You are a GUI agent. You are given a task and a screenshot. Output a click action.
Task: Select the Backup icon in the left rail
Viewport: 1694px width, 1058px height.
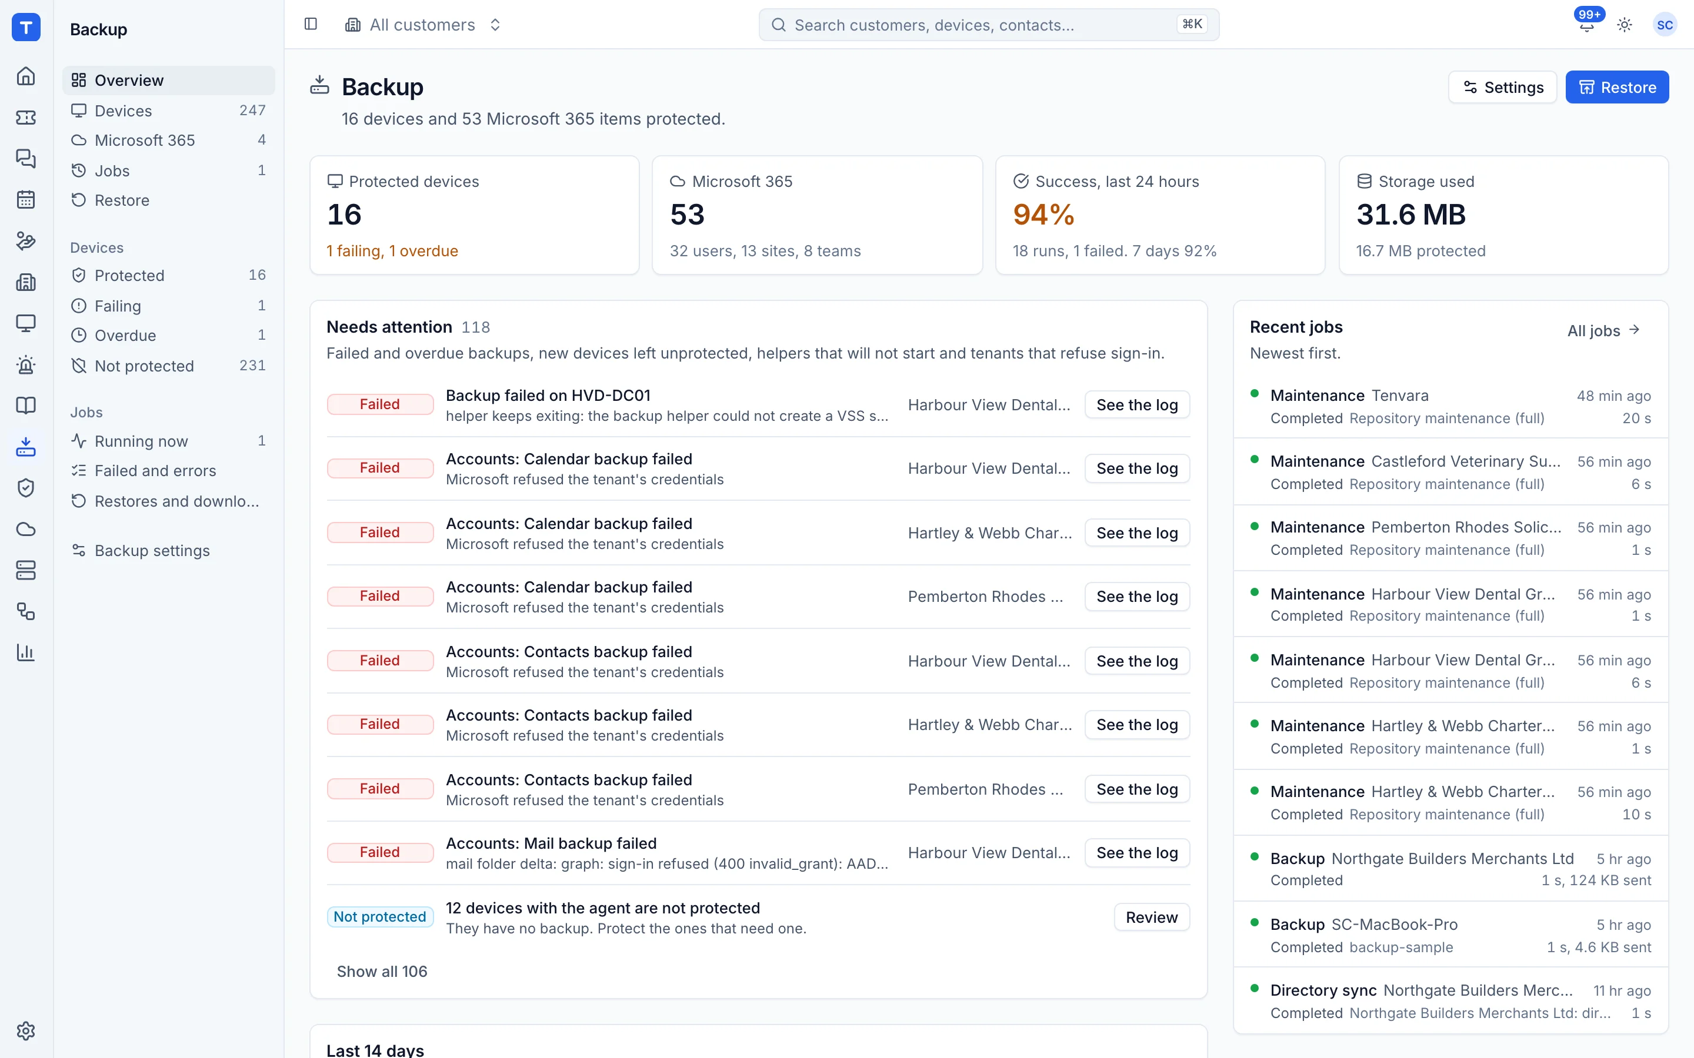[26, 447]
